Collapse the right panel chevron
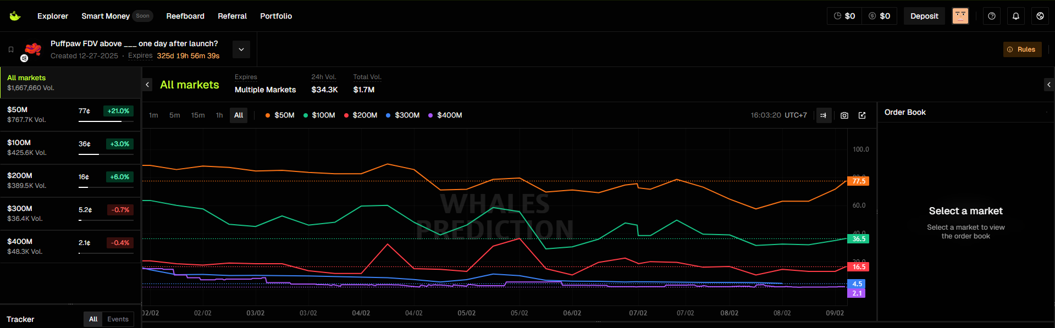The height and width of the screenshot is (328, 1055). (x=1049, y=85)
